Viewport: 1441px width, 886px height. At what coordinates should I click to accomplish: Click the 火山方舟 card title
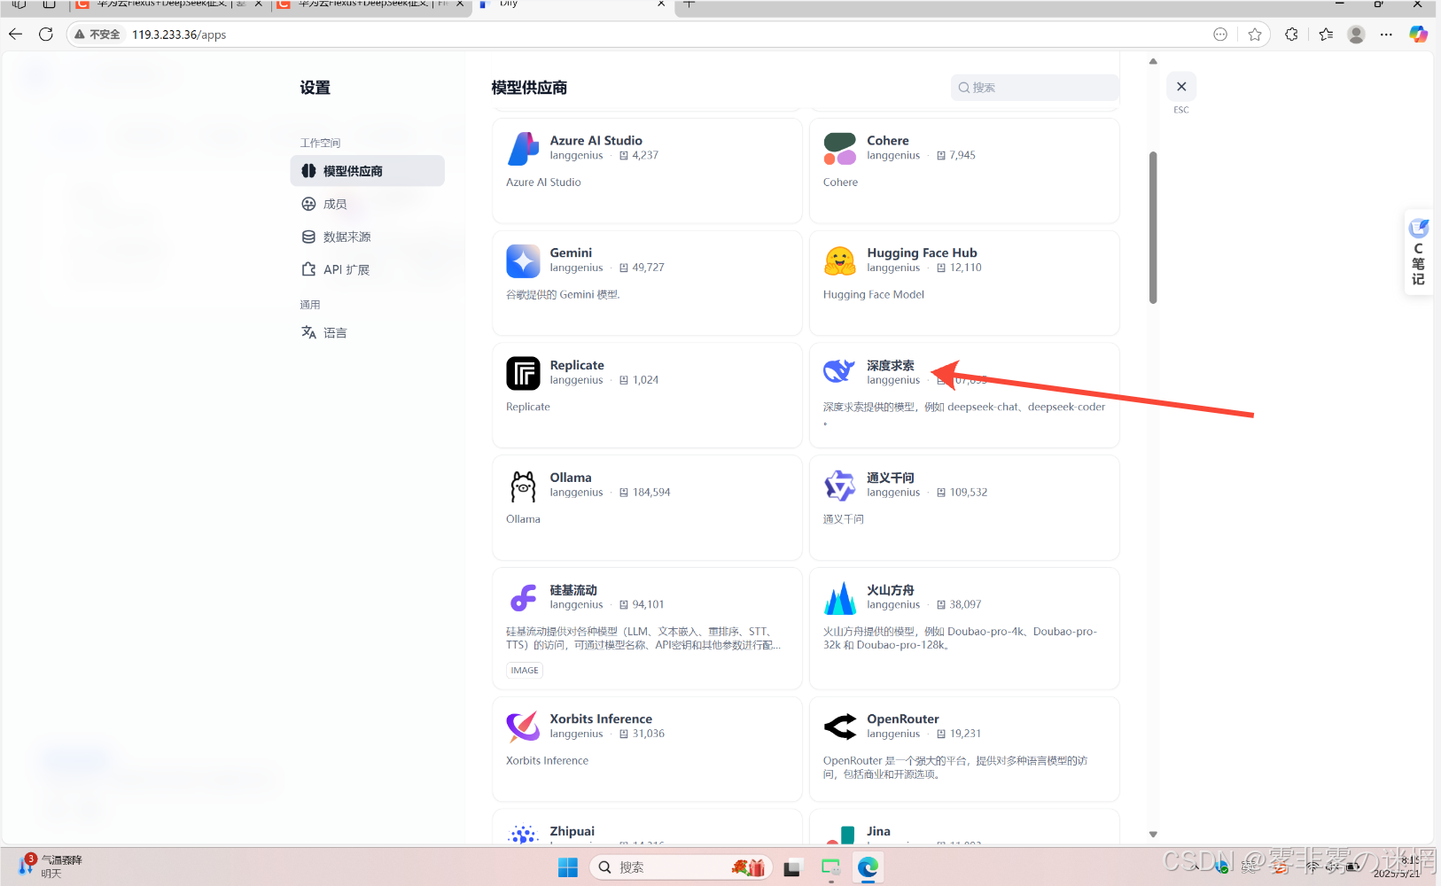[x=891, y=590]
